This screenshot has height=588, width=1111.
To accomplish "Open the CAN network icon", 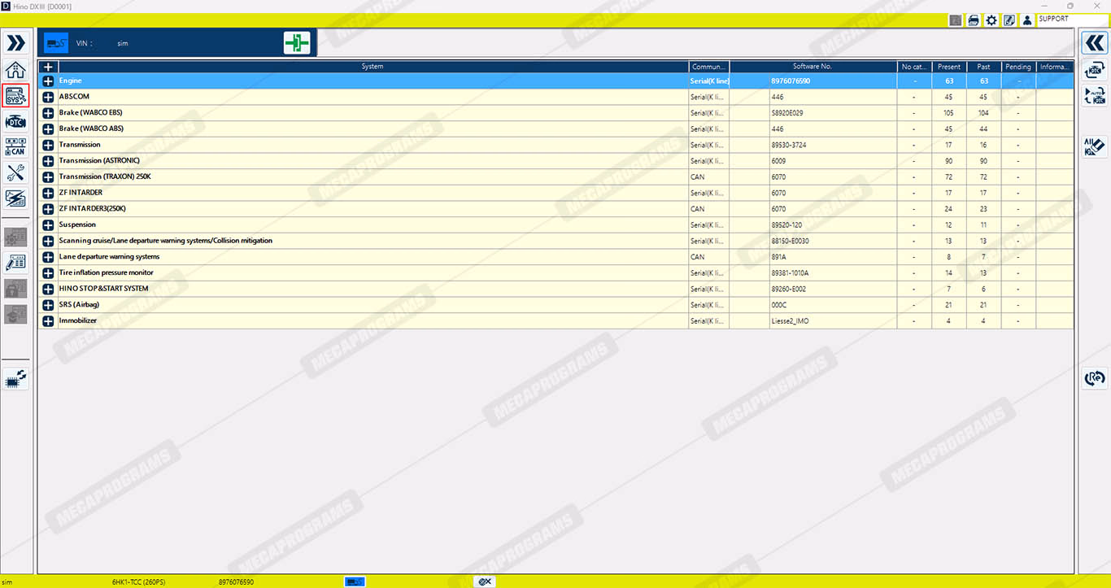I will tap(15, 147).
